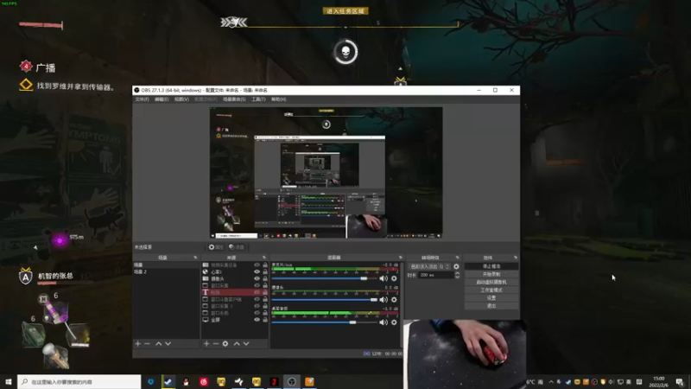The image size is (691, 389).
Task: Click the stop streaming button in Controls
Action: point(491,266)
